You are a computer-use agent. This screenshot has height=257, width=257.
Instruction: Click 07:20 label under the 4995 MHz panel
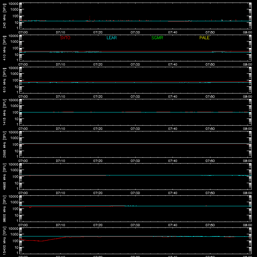tap(98, 193)
